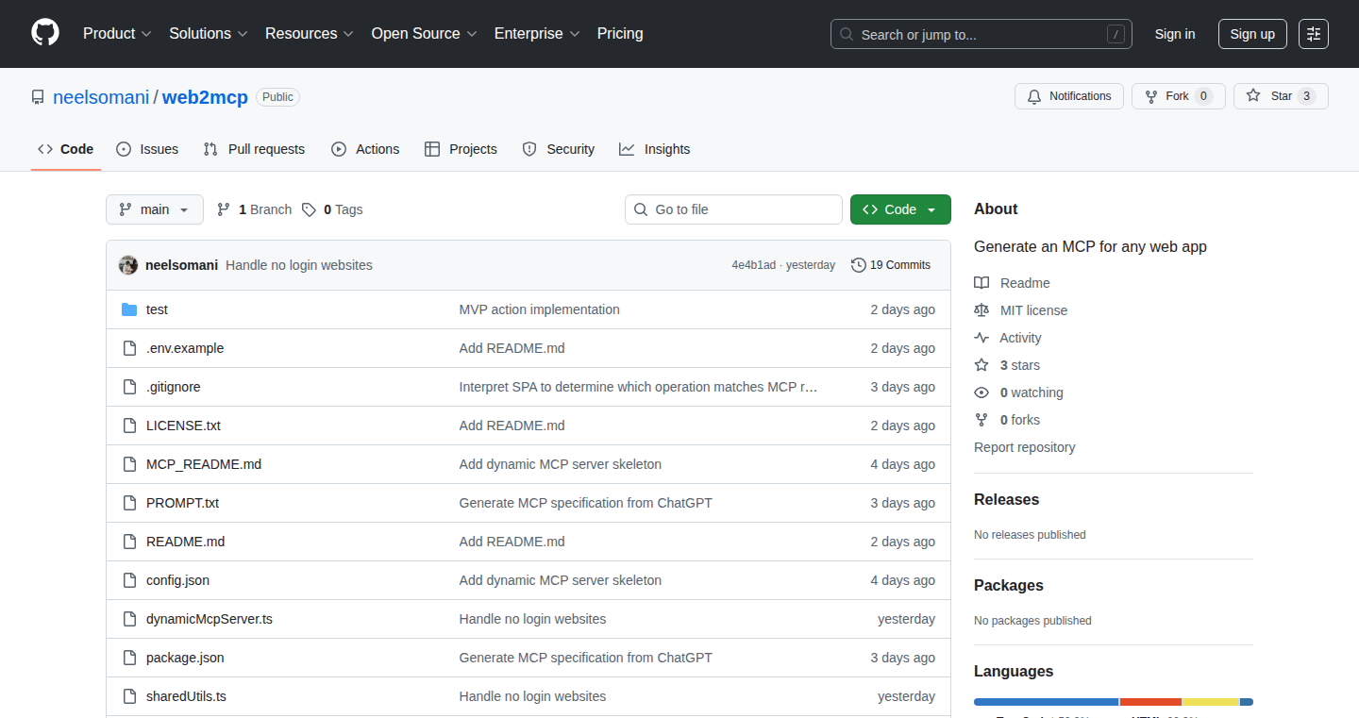
Task: Click the 'Handle no login websites' latest commit message
Action: (299, 265)
